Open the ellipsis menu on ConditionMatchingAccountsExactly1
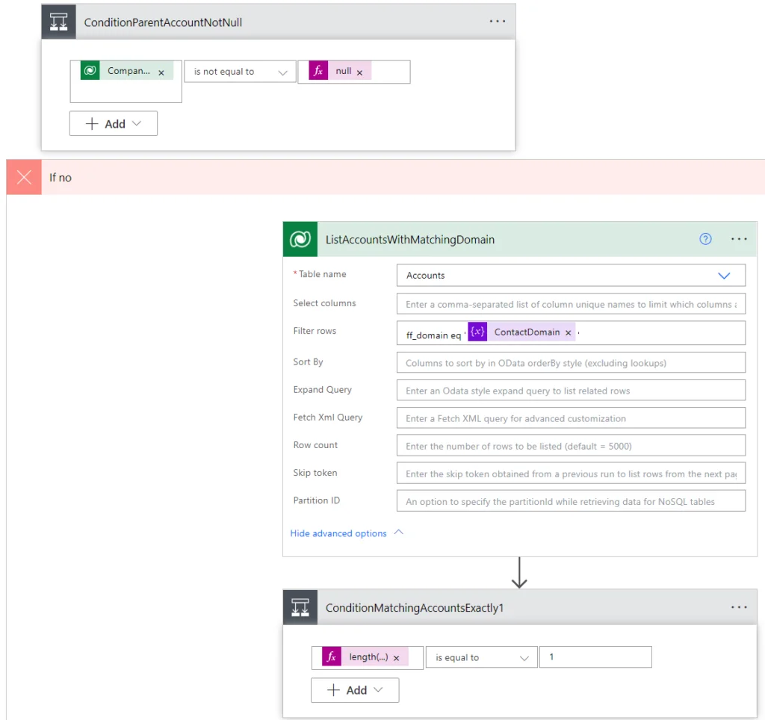 tap(739, 607)
